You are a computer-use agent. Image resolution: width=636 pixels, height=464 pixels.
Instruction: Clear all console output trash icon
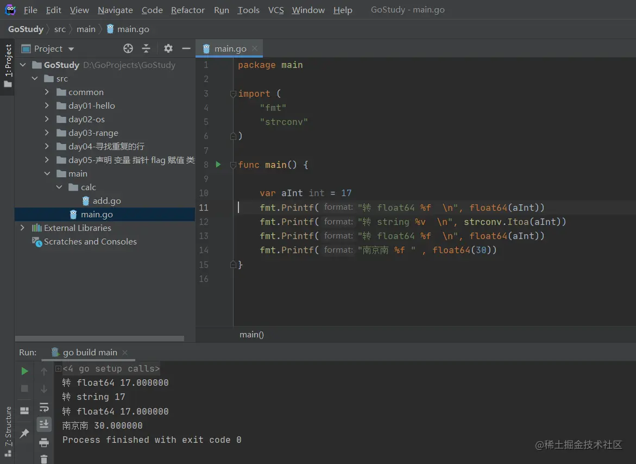coord(44,459)
